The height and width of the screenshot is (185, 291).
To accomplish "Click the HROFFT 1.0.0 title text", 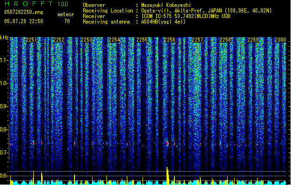I will 36,4.
